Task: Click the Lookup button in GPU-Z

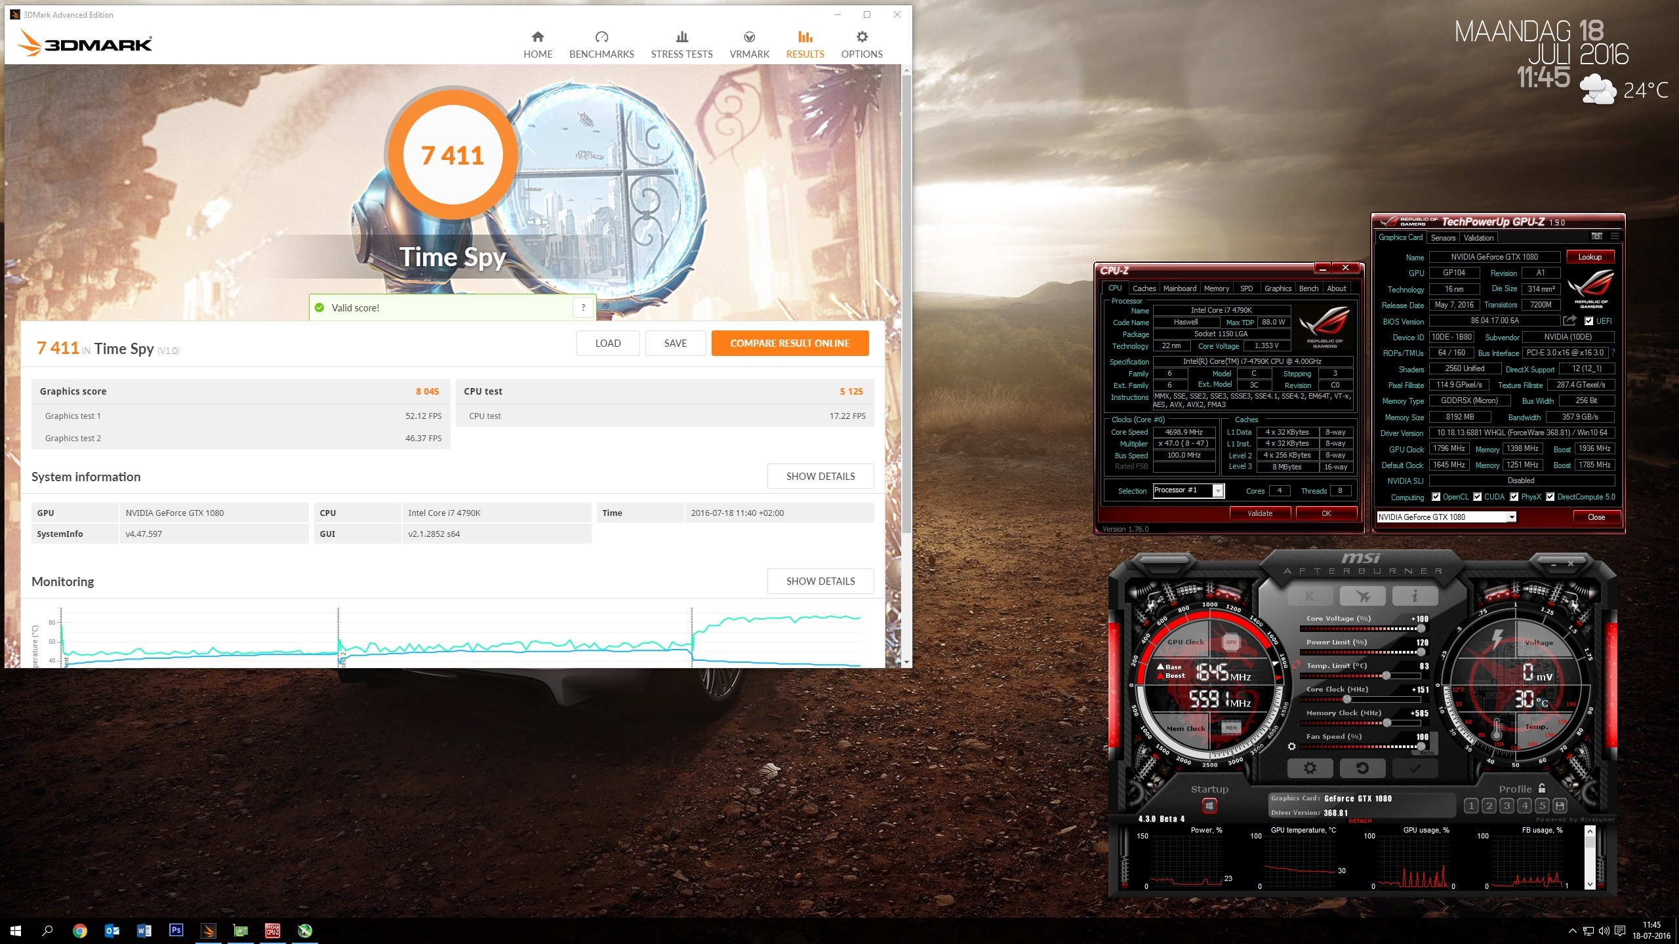Action: [1590, 257]
